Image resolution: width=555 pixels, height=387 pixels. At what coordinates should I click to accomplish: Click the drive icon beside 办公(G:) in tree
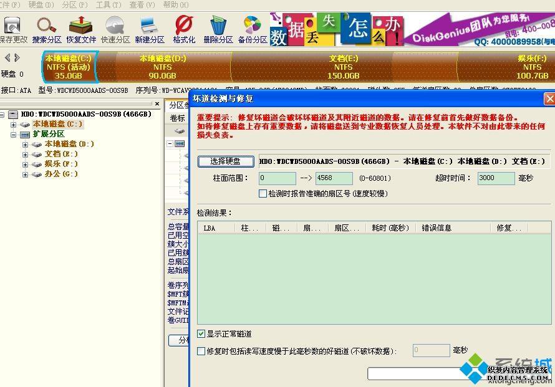pos(37,174)
